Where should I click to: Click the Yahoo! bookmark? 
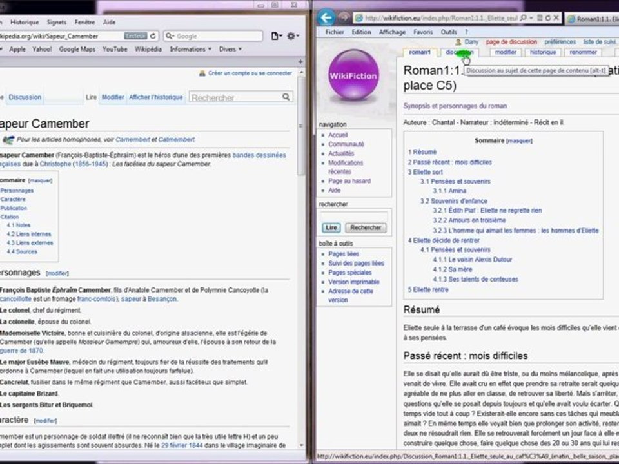[x=42, y=49]
